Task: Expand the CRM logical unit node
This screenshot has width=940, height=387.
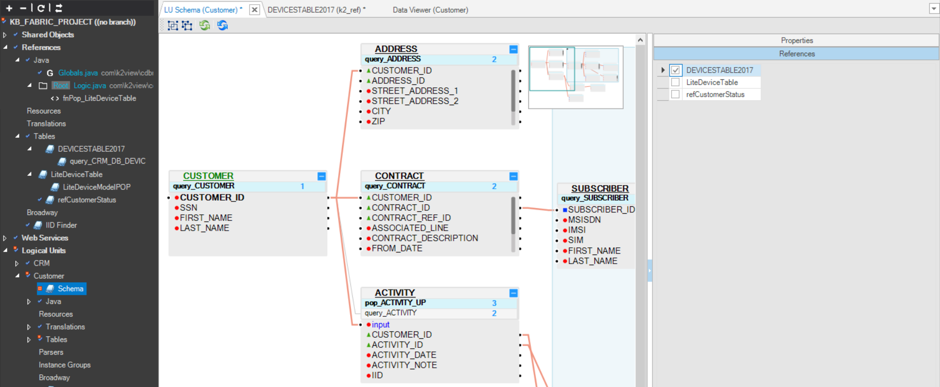Action: [17, 264]
